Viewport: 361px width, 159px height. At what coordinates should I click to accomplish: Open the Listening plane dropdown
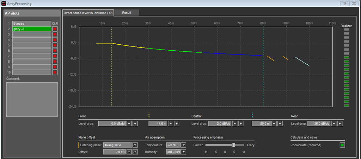tap(135, 145)
